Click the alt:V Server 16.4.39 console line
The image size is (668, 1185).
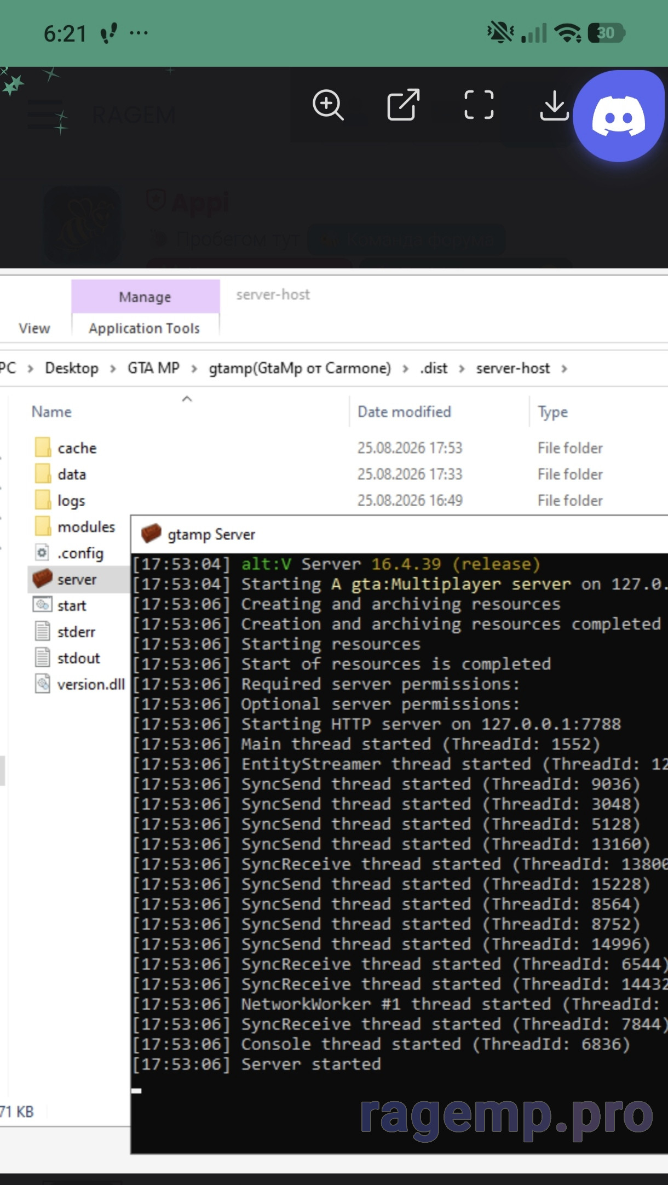click(x=337, y=564)
